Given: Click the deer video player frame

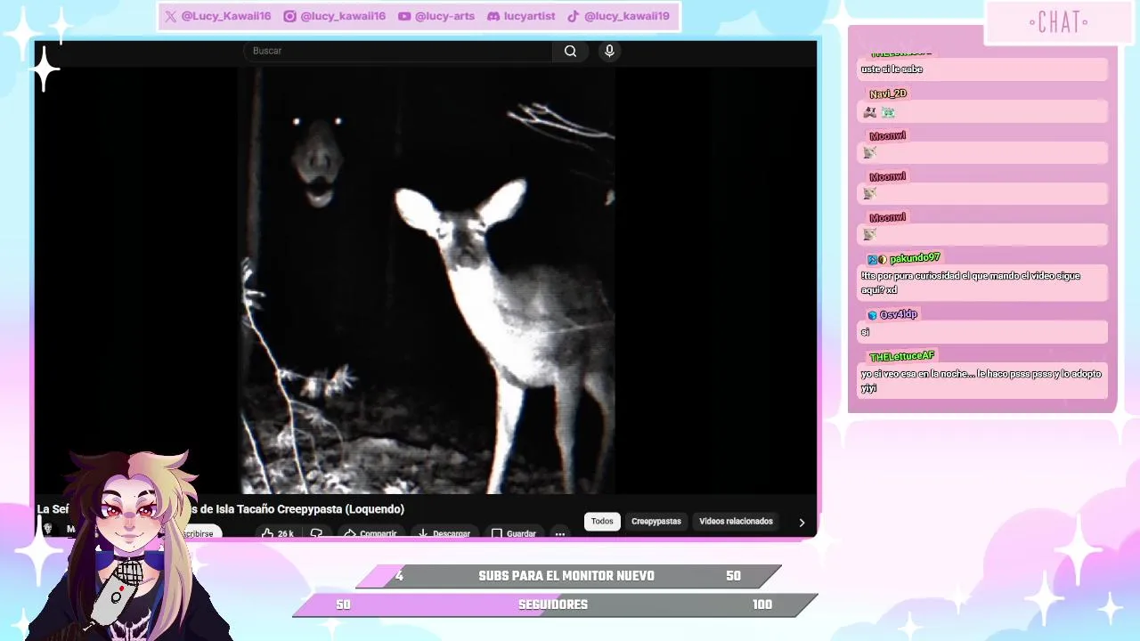Looking at the screenshot, I should pyautogui.click(x=427, y=280).
